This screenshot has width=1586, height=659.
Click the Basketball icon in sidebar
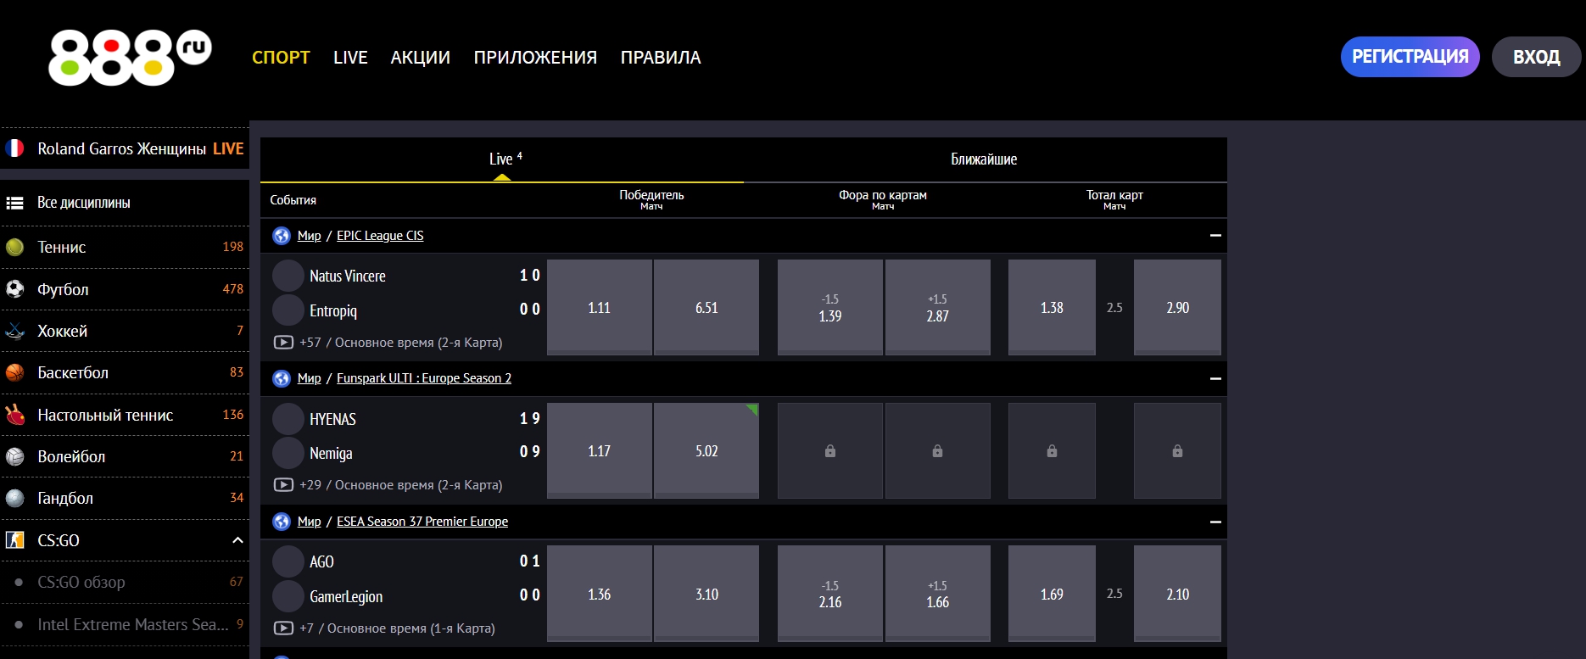[x=15, y=372]
